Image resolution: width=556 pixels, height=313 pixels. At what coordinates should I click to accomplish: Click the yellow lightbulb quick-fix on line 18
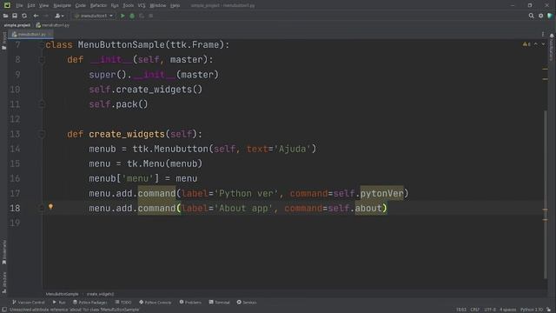[x=50, y=207]
